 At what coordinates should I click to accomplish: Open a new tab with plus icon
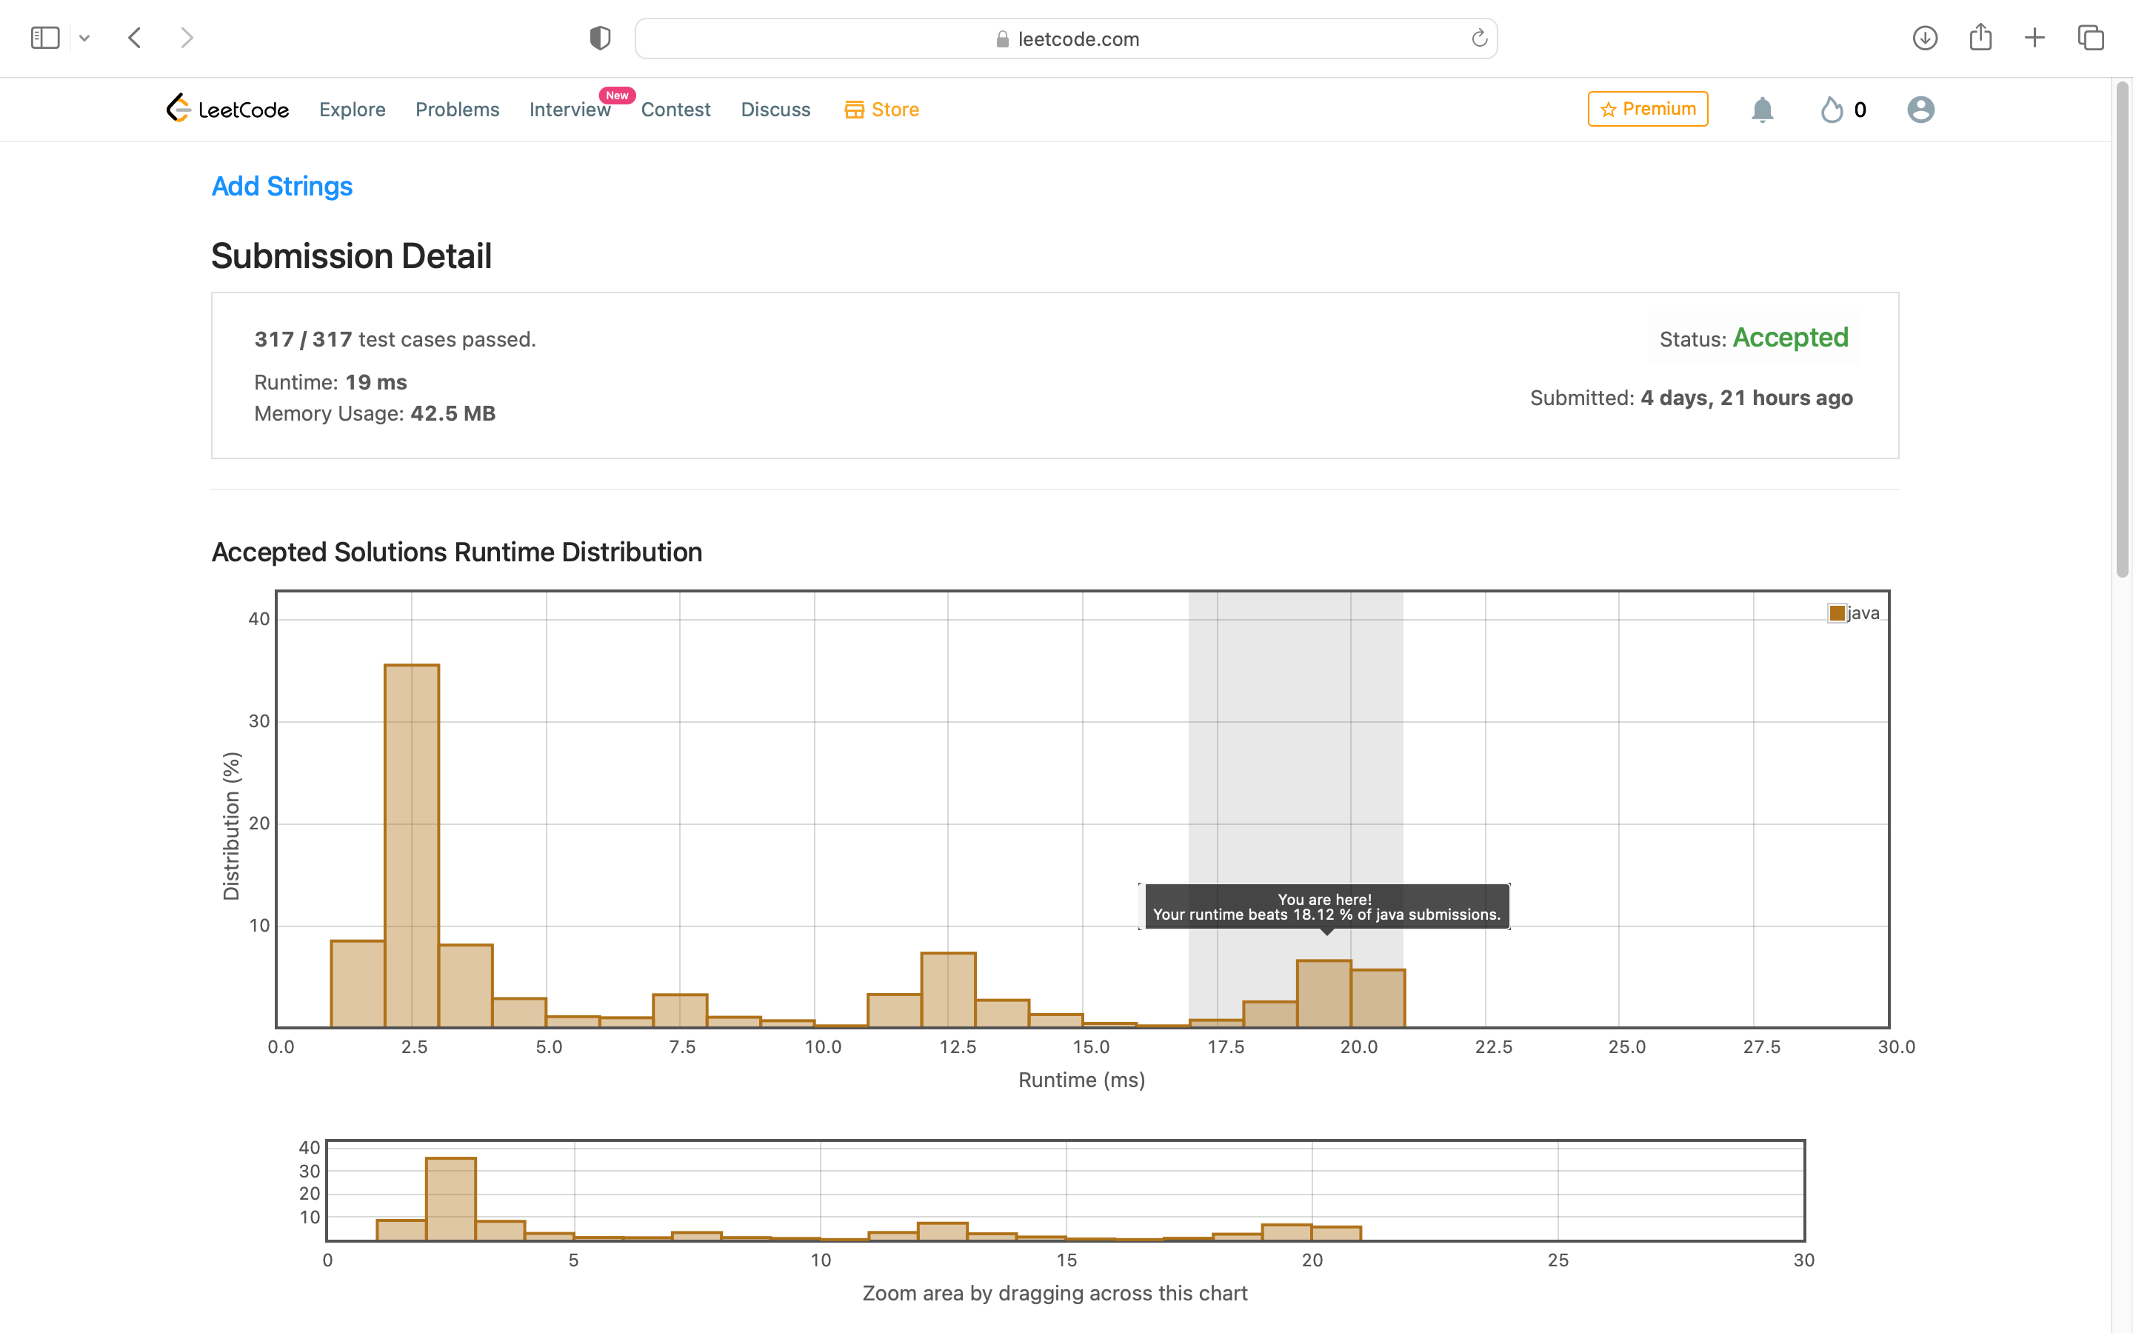pyautogui.click(x=2034, y=38)
